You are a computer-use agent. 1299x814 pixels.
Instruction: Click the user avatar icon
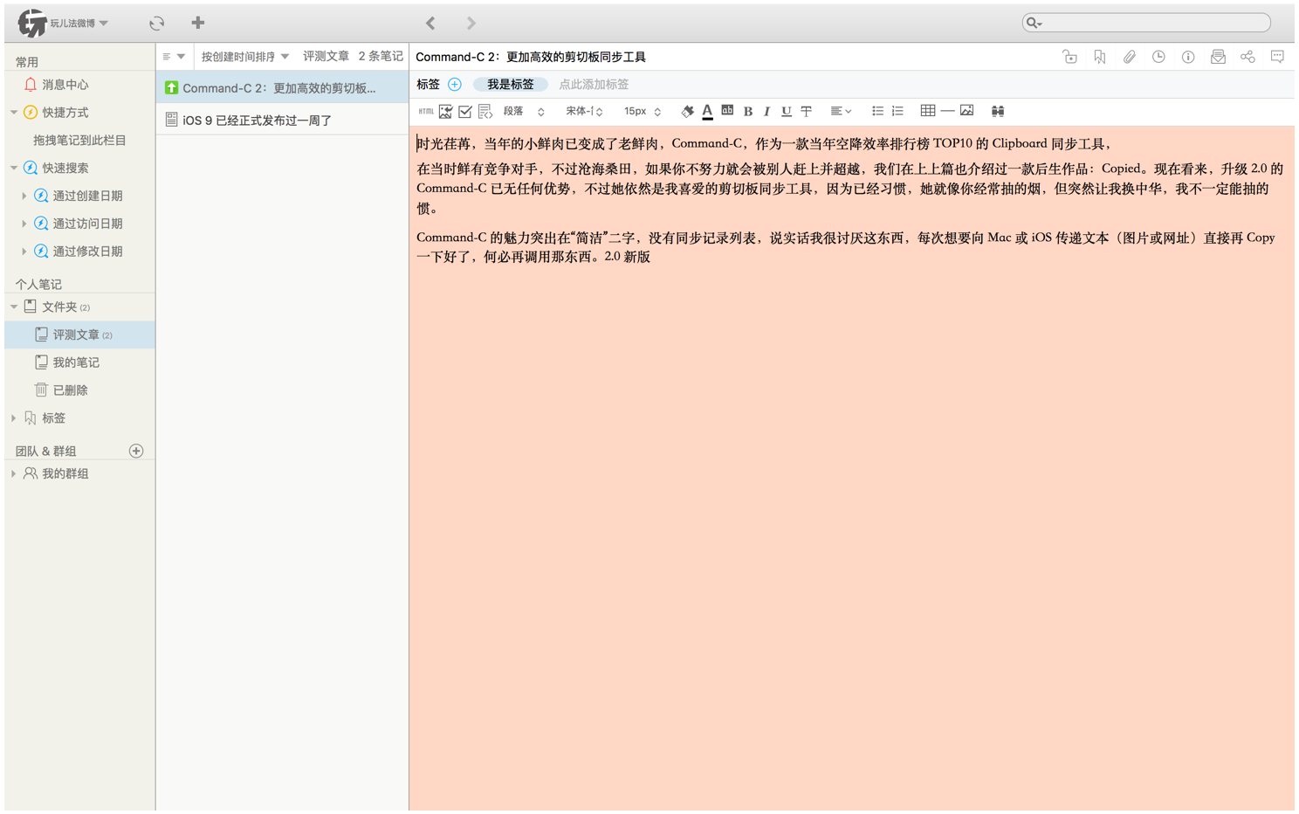[32, 23]
